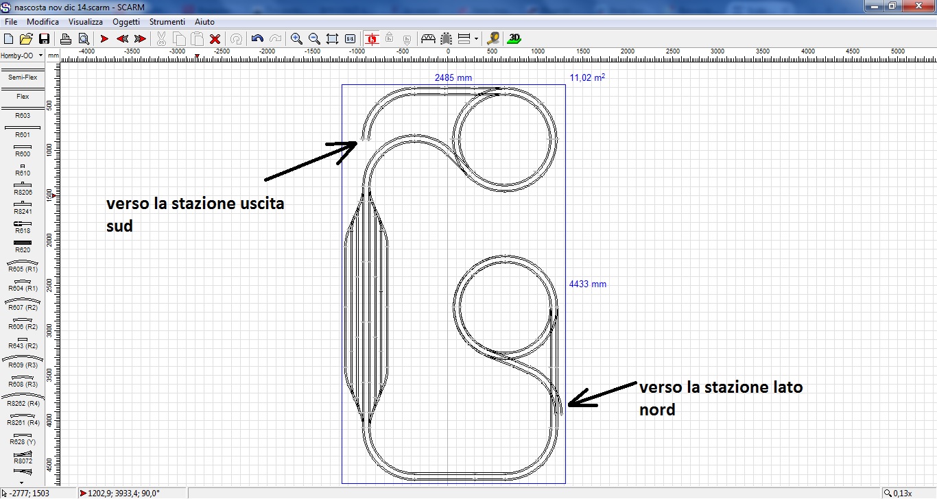Select the R643 (R2) curve

pyautogui.click(x=23, y=343)
